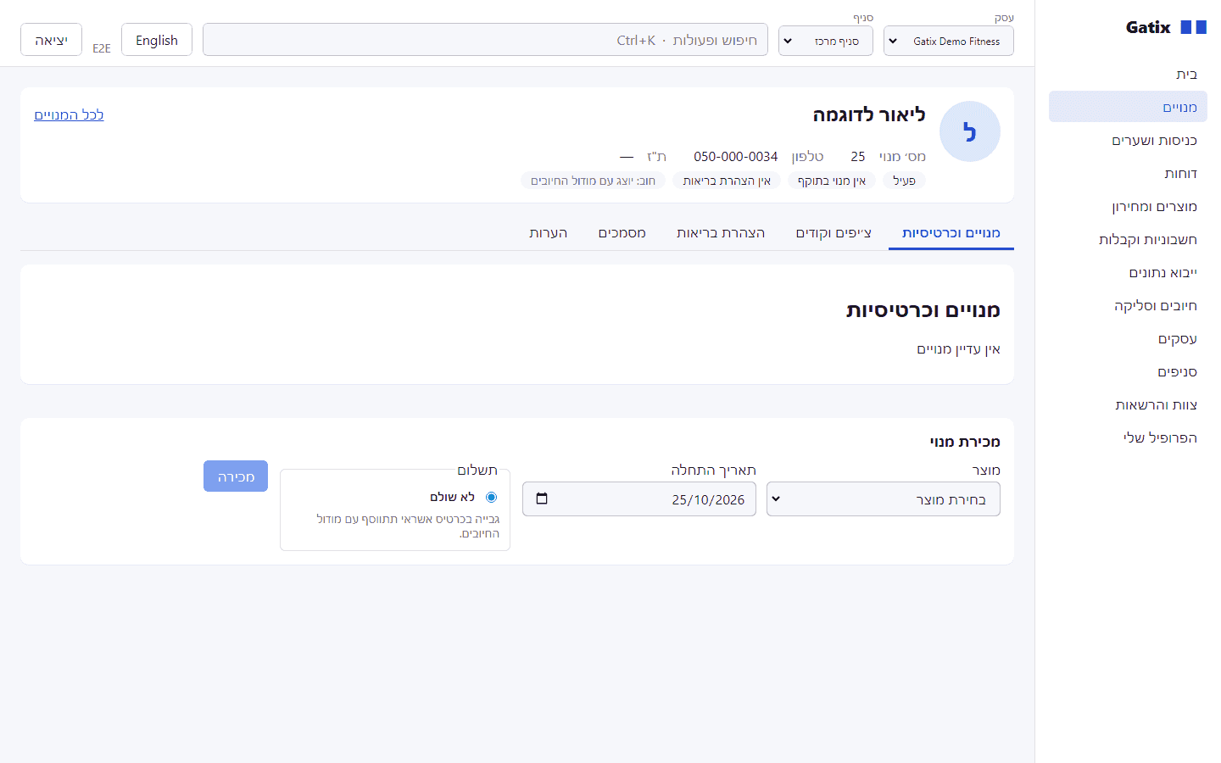Click the member name ליאור לדוגמה
1221x763 pixels.
coord(869,114)
